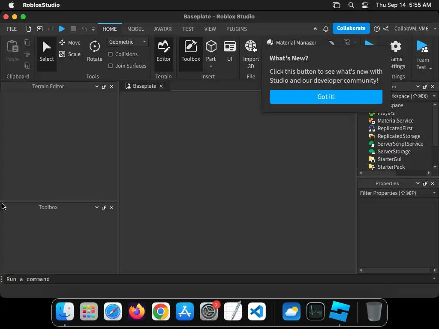Select StarterGui in Explorer
Image resolution: width=439 pixels, height=329 pixels.
pos(389,159)
